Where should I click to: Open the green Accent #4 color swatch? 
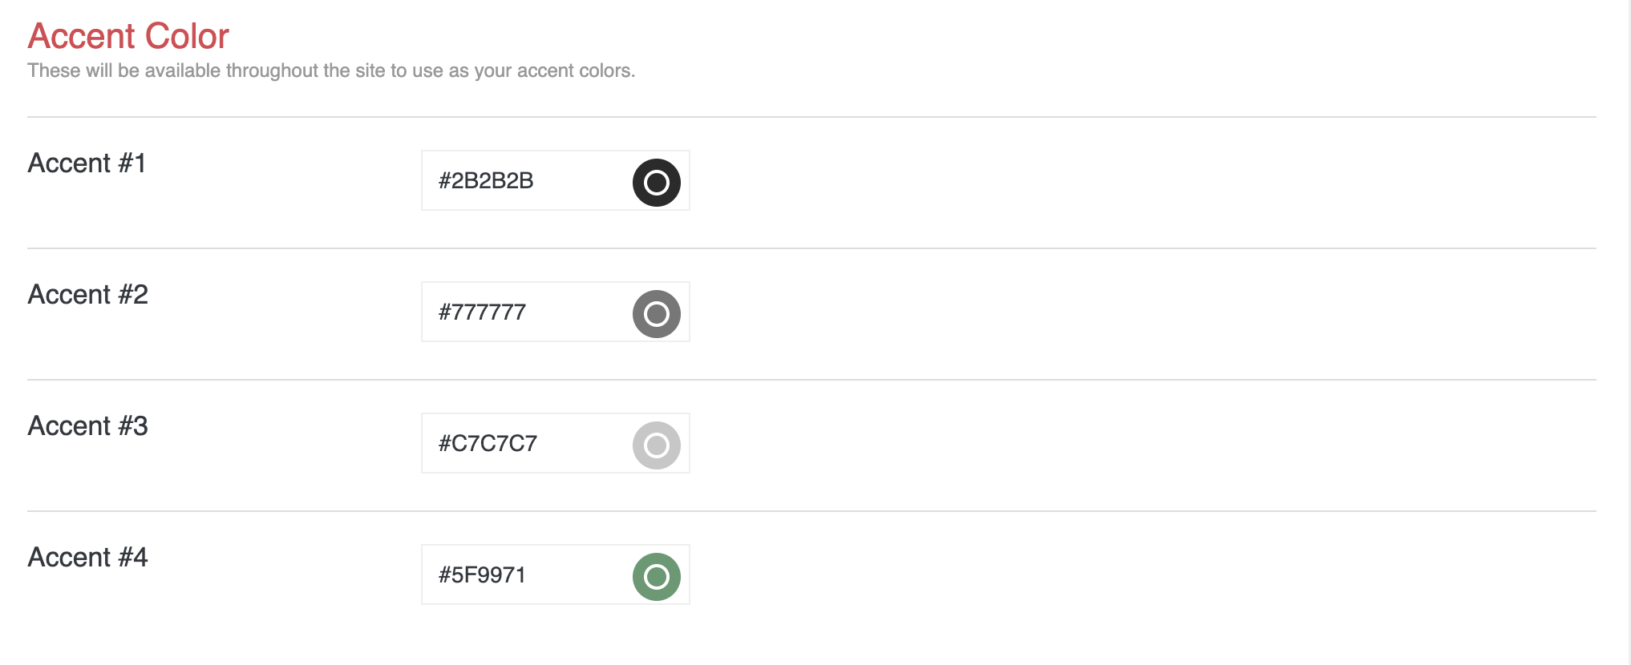656,577
